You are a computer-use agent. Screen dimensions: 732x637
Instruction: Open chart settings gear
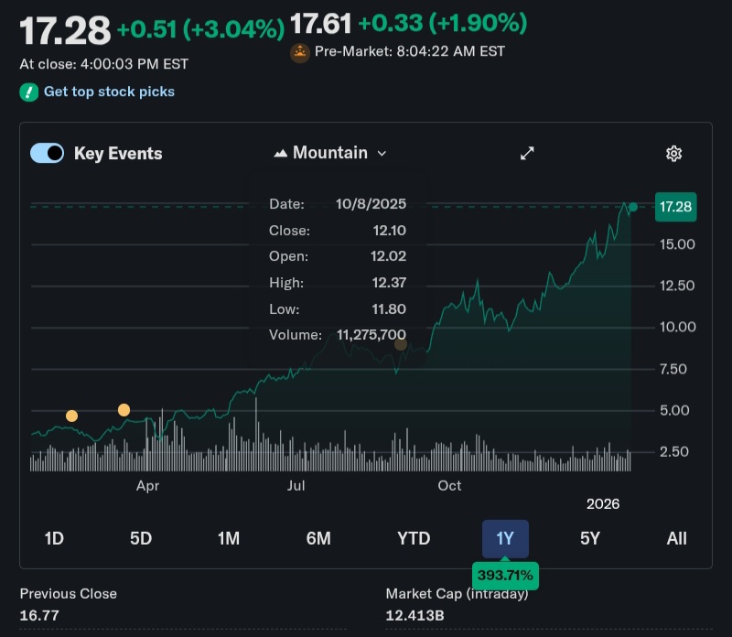(673, 153)
